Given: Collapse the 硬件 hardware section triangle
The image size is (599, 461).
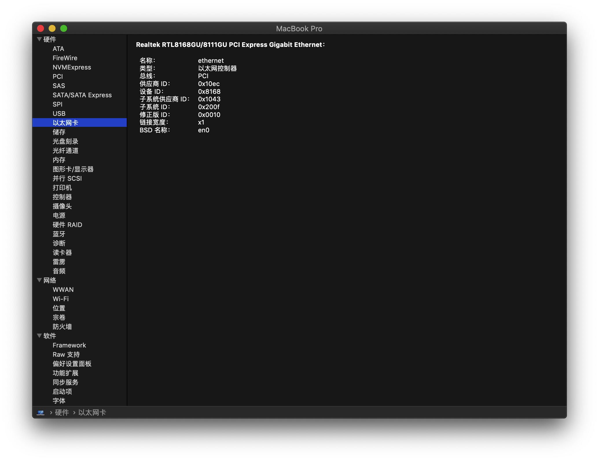Looking at the screenshot, I should click(39, 39).
